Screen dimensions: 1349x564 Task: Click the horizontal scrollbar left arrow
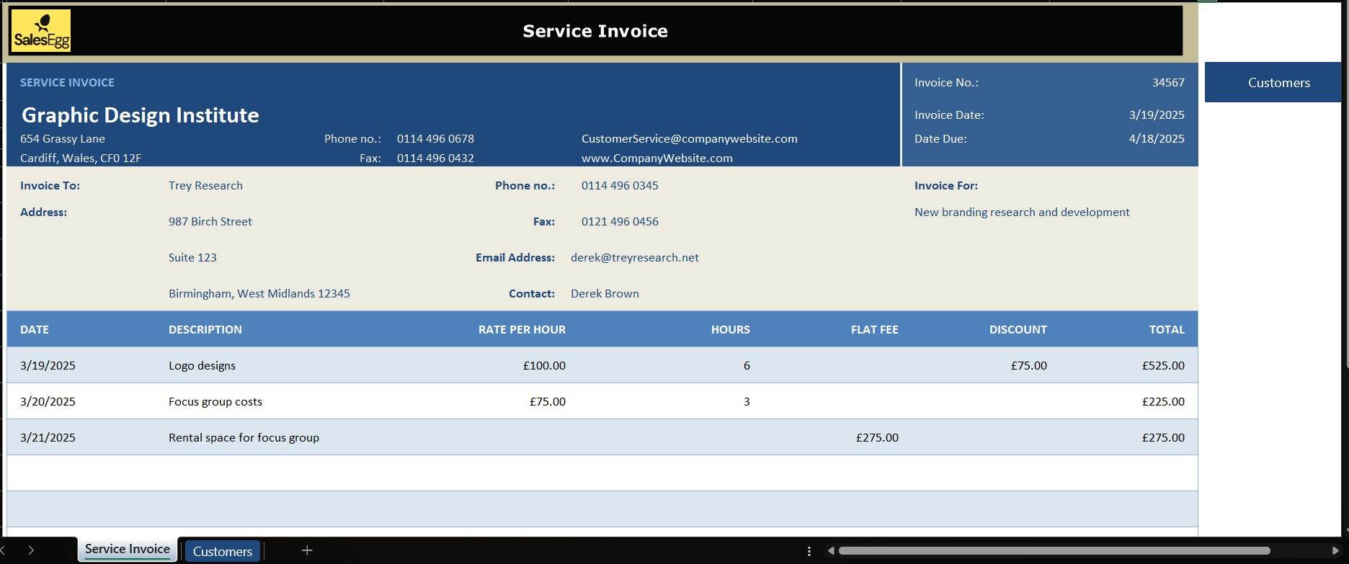pyautogui.click(x=831, y=551)
